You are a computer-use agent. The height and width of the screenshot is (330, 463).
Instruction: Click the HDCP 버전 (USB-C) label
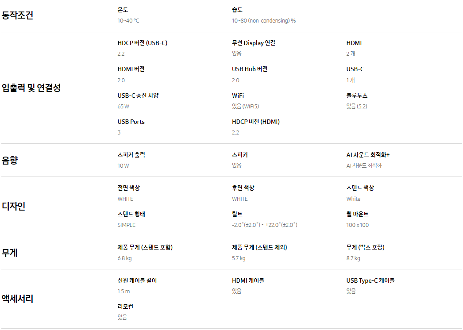[143, 43]
